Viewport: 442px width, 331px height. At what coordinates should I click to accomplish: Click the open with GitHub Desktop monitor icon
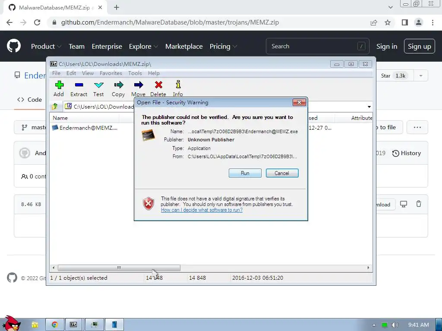[404, 204]
